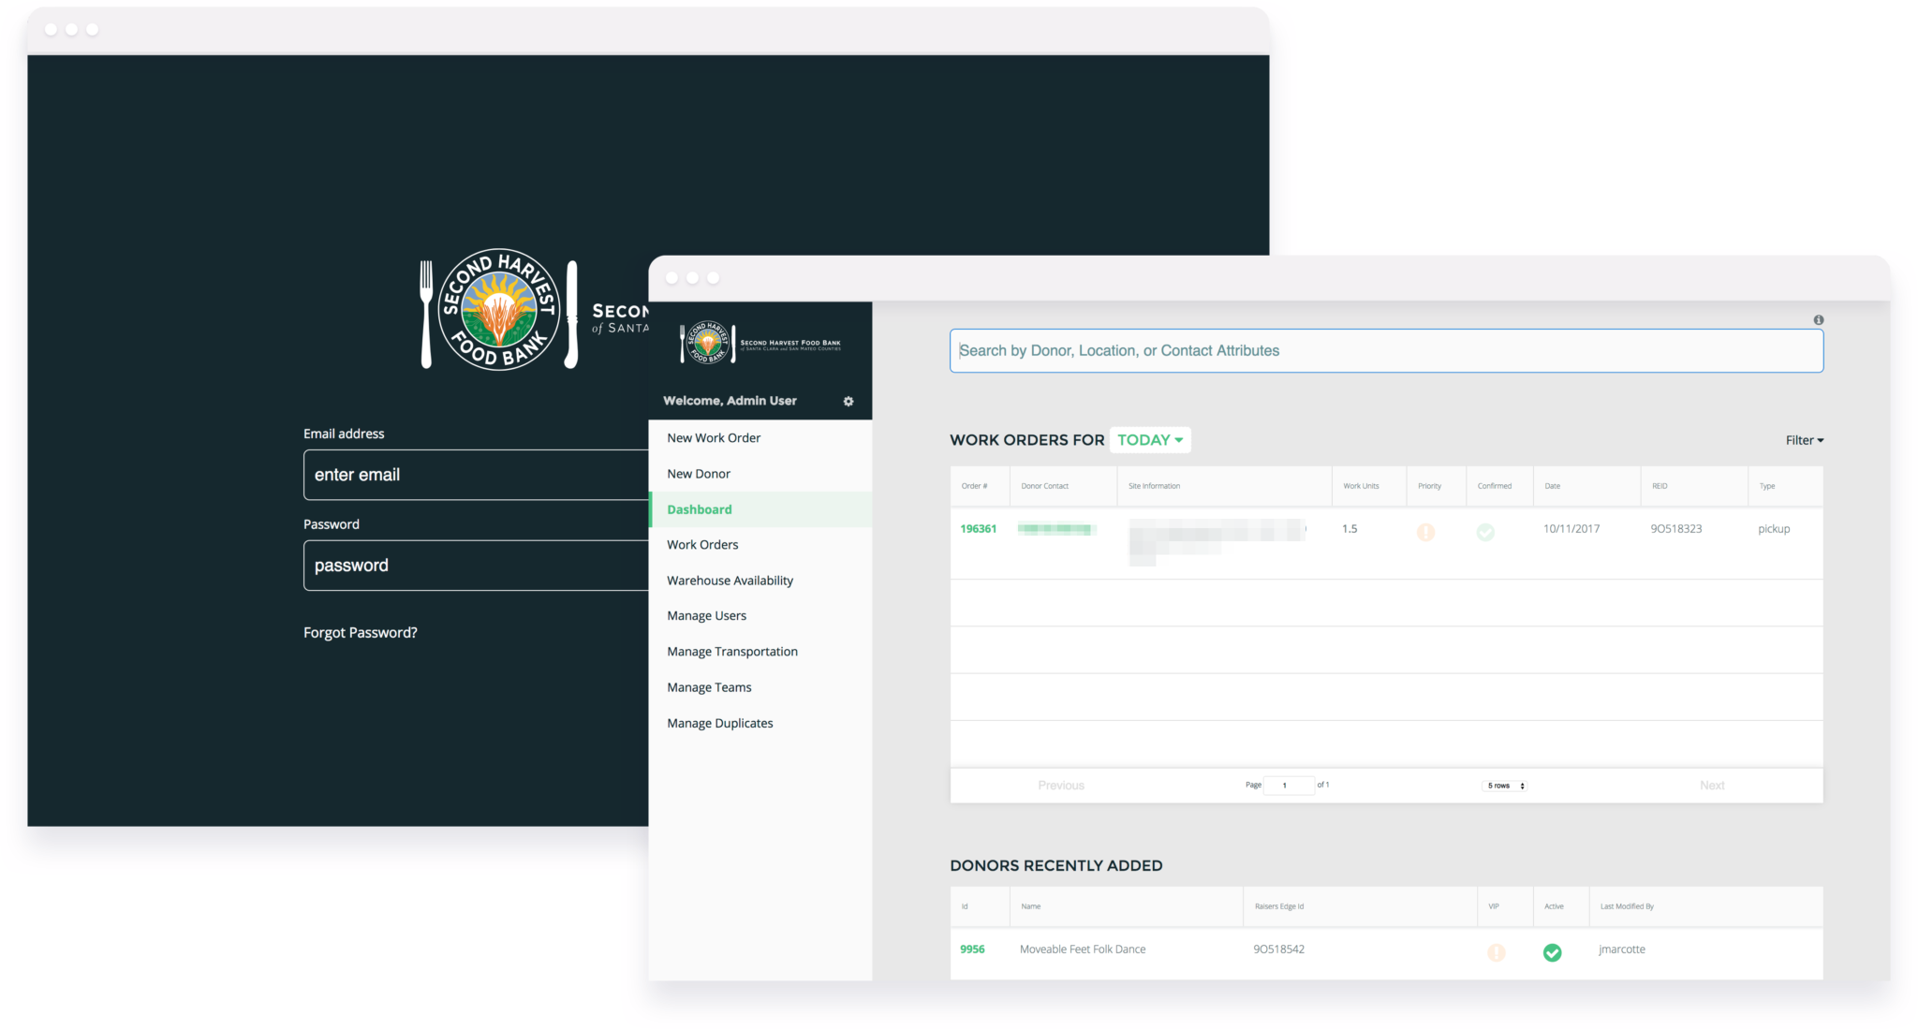The height and width of the screenshot is (1030, 1918).
Task: Sort donors by VIP column header
Action: (x=1505, y=906)
